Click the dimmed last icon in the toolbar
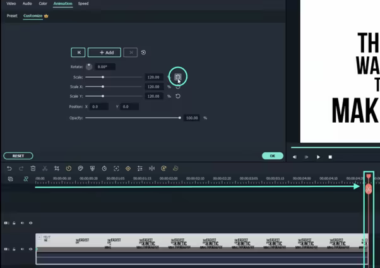 point(175,169)
